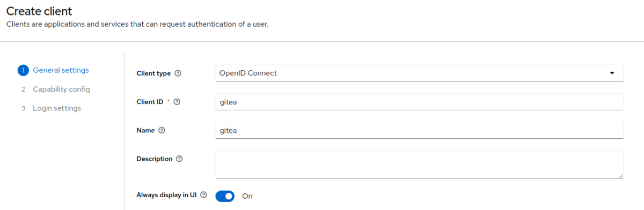Open help icon next to Client ID
This screenshot has width=644, height=210.
pos(177,102)
